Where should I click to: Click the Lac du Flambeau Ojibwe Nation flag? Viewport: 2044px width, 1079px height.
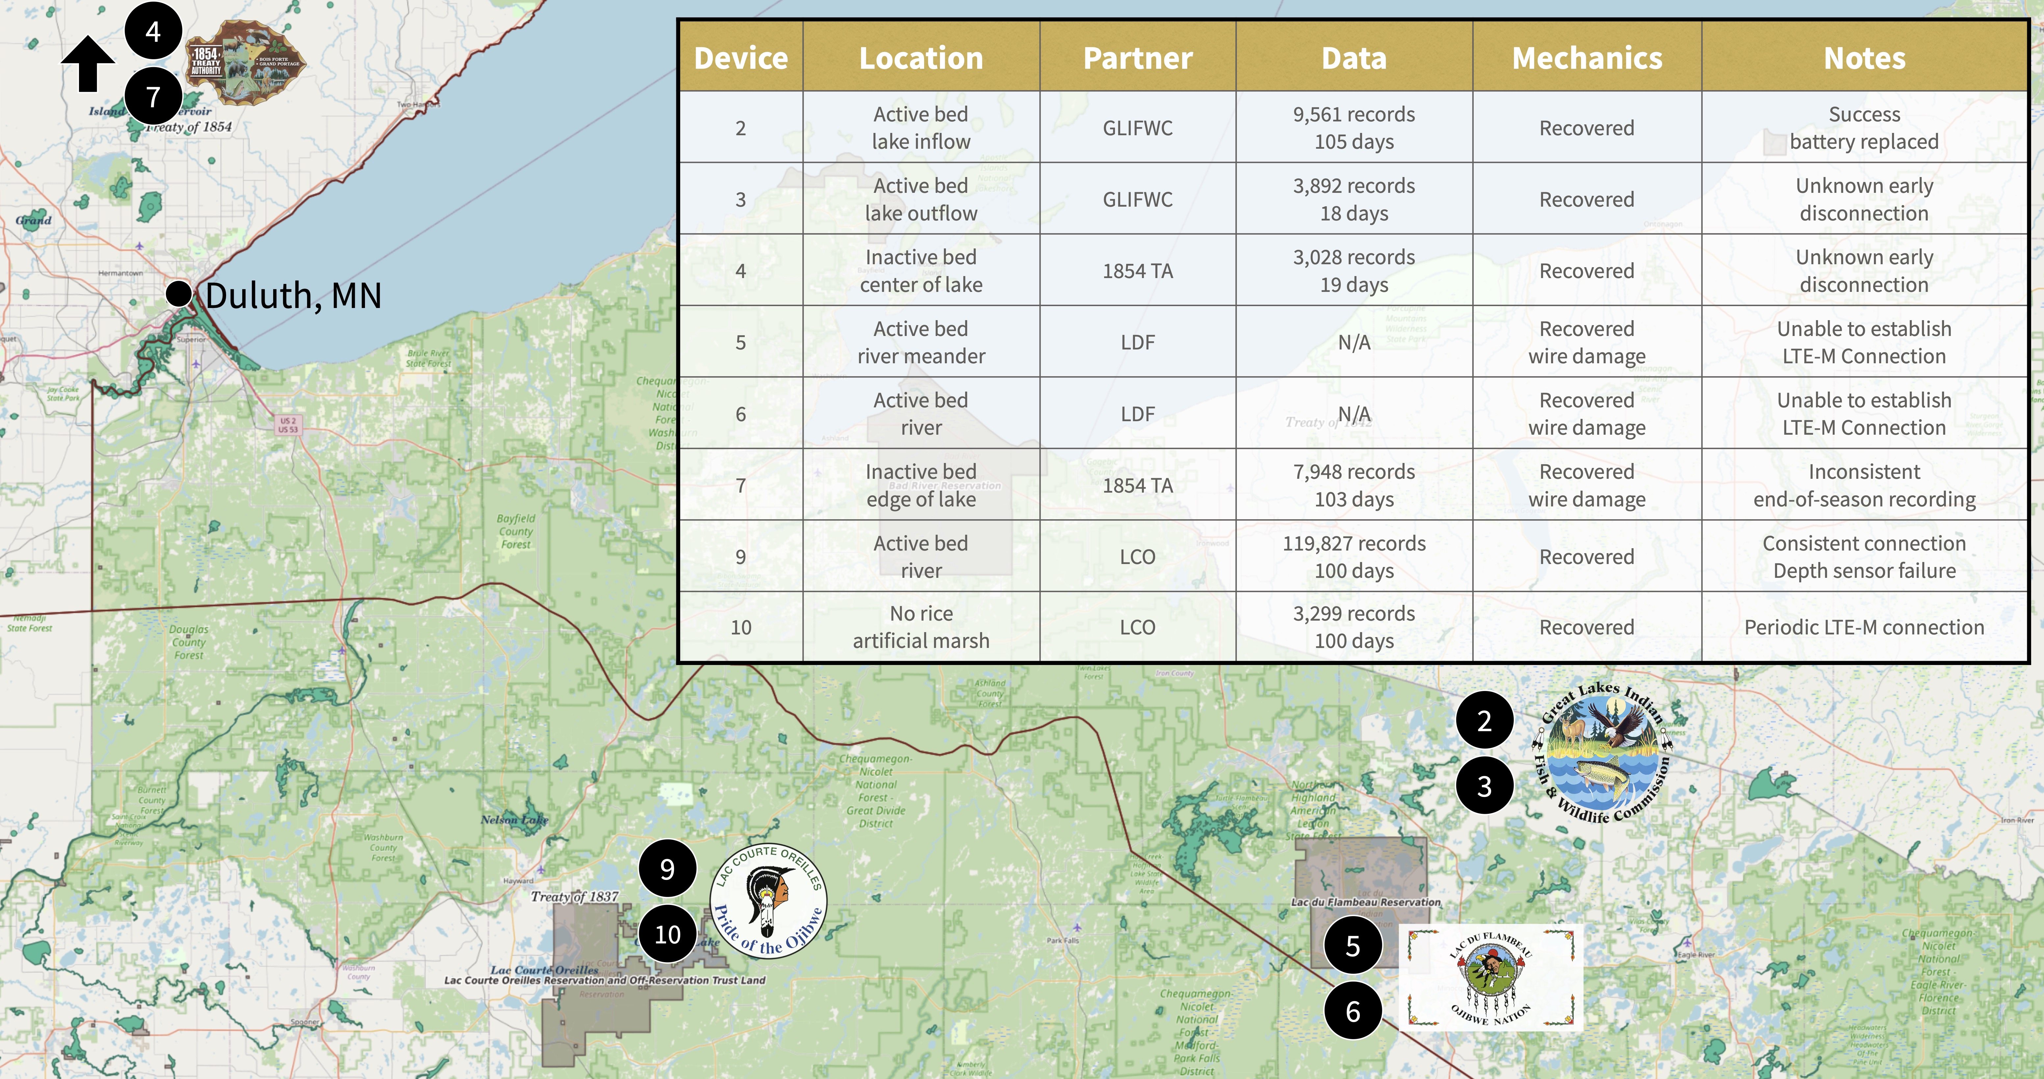1490,977
